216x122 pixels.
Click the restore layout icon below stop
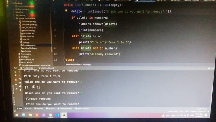(x=16, y=84)
